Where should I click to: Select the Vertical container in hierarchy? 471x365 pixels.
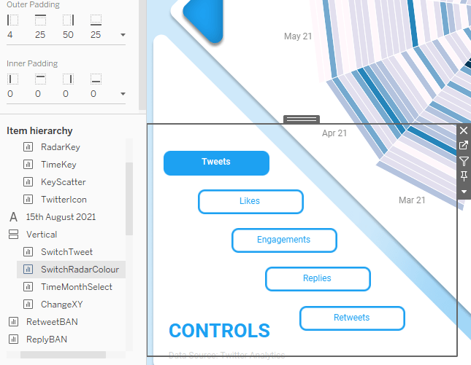(41, 235)
